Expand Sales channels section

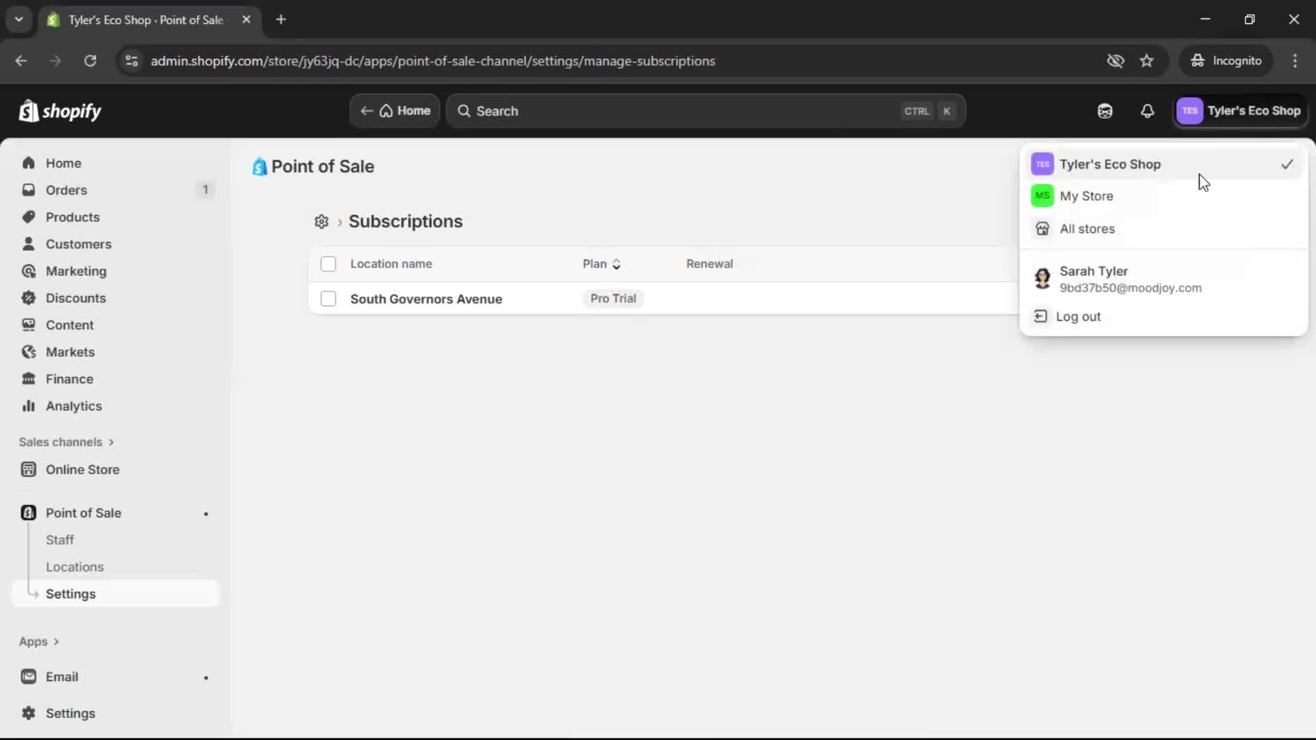pyautogui.click(x=66, y=442)
